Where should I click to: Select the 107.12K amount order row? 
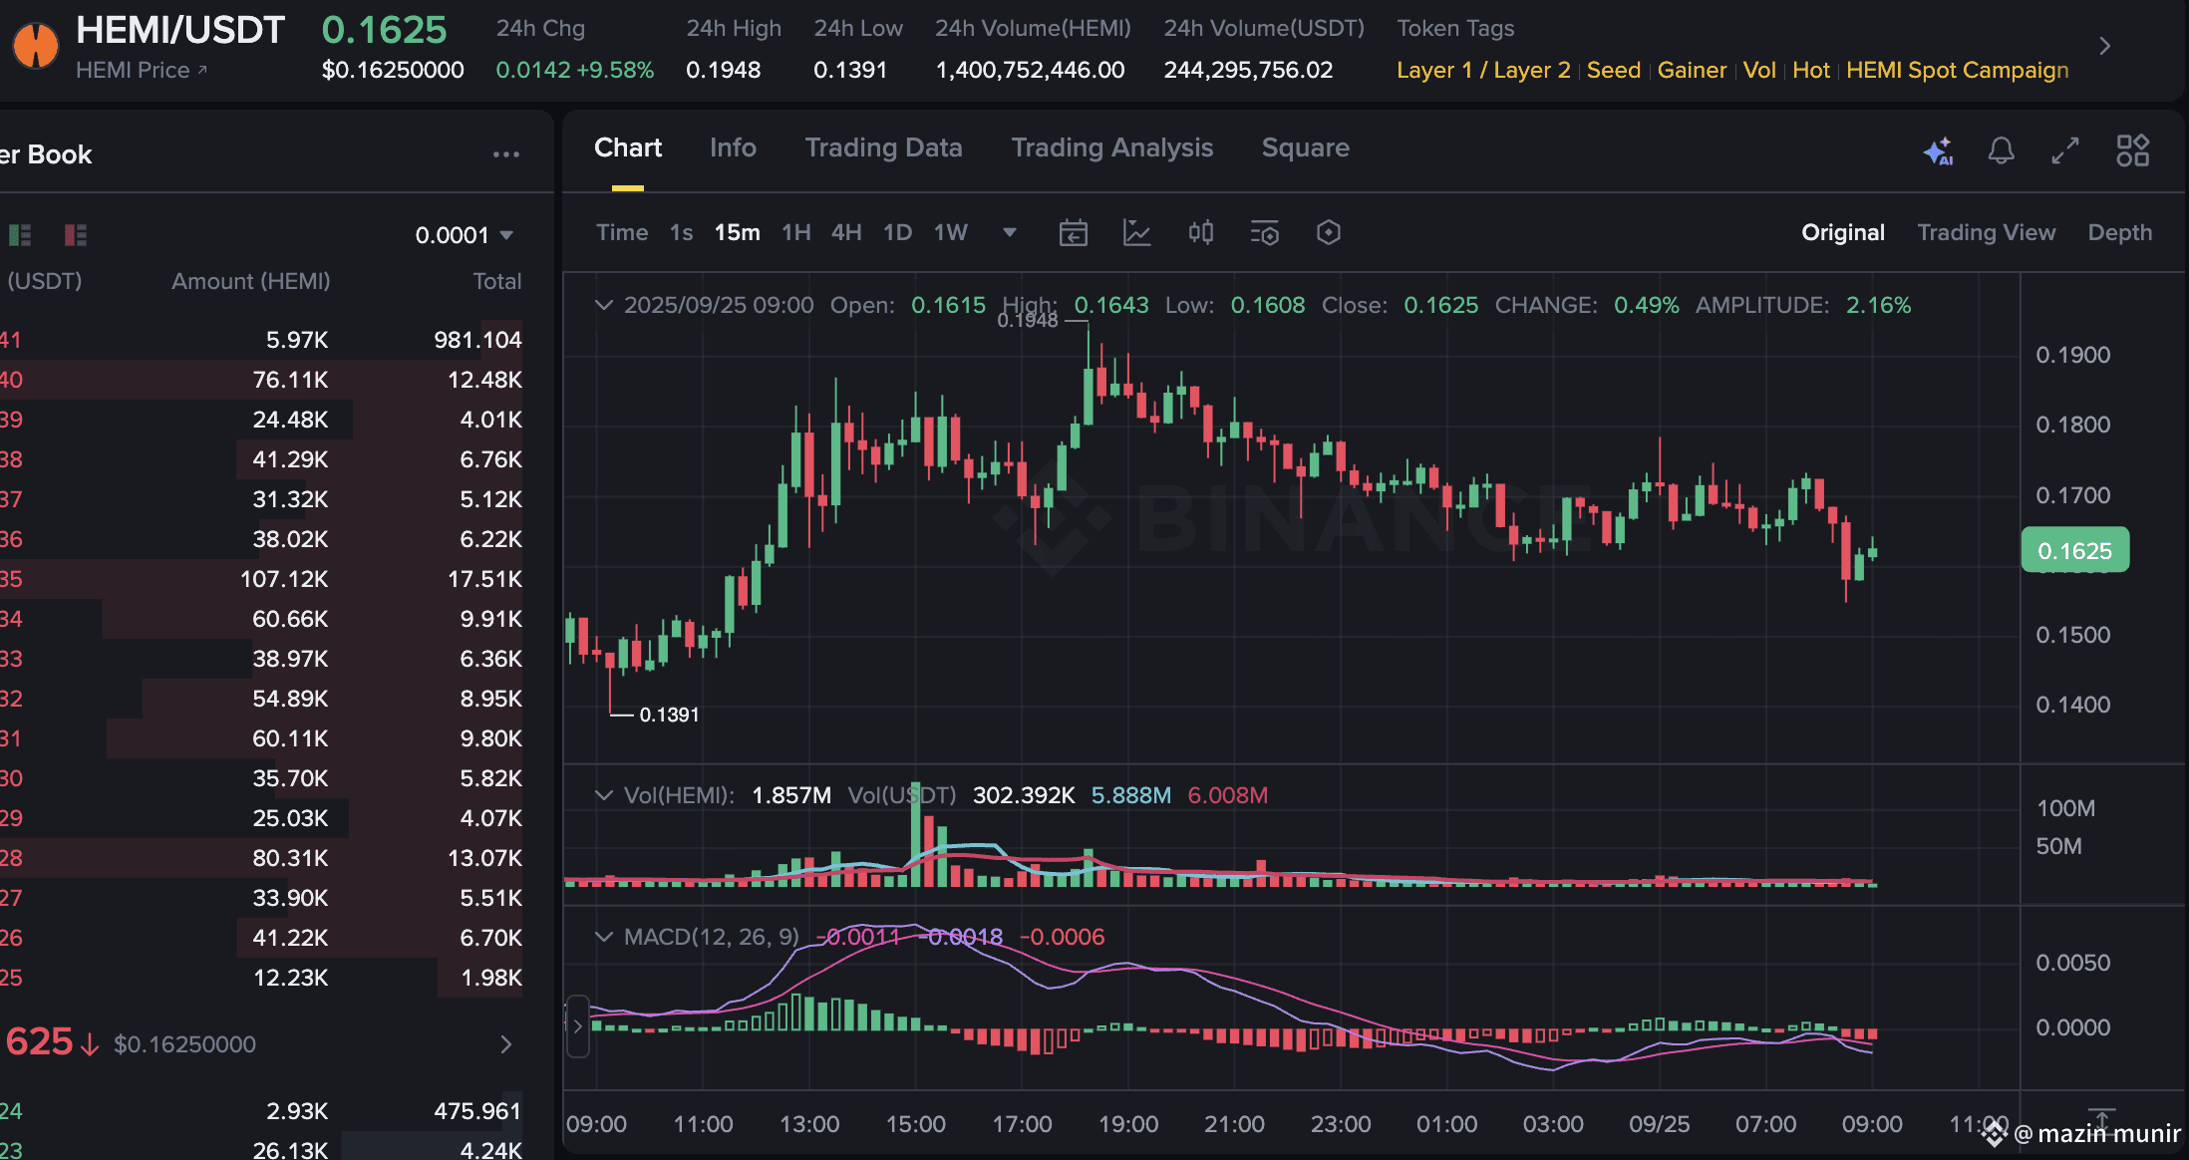[x=261, y=579]
